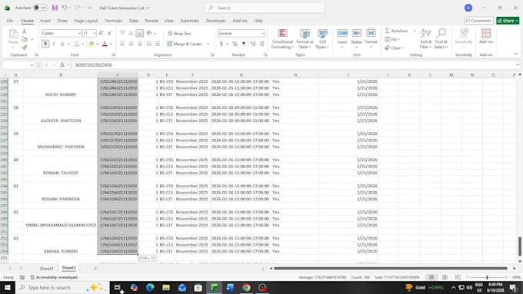Image resolution: width=523 pixels, height=294 pixels.
Task: Save the workbook with the Save icon
Action: pyautogui.click(x=55, y=8)
